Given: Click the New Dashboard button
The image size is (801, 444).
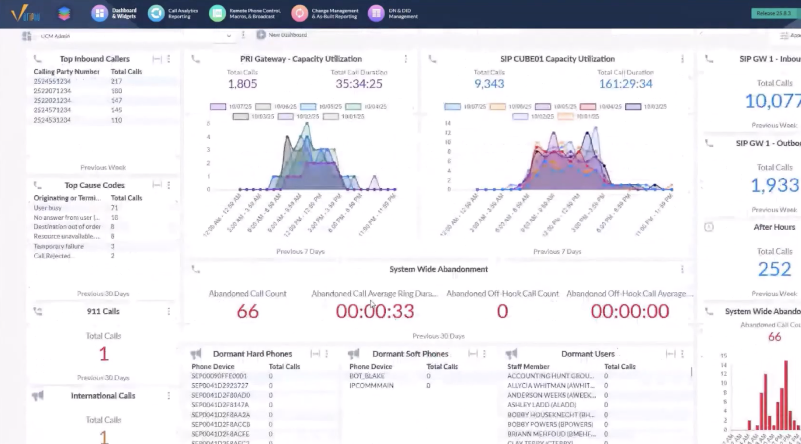Looking at the screenshot, I should (x=287, y=35).
